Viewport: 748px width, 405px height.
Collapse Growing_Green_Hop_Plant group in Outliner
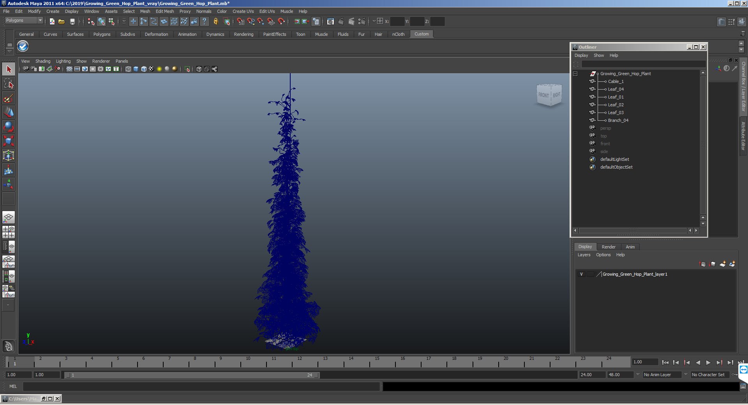tap(575, 74)
